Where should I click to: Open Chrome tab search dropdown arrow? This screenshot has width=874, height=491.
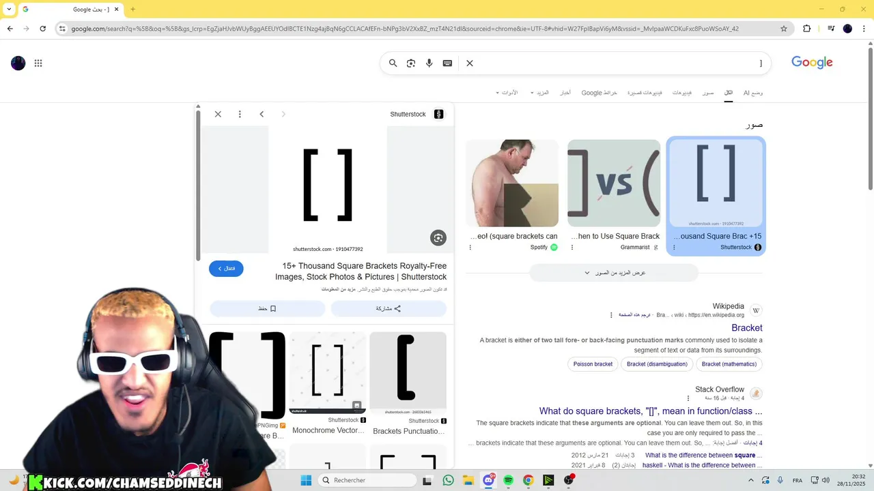tap(9, 9)
